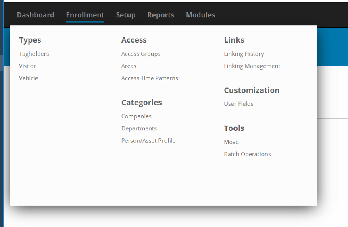Click the Types section heading
This screenshot has width=348, height=227.
(x=30, y=40)
